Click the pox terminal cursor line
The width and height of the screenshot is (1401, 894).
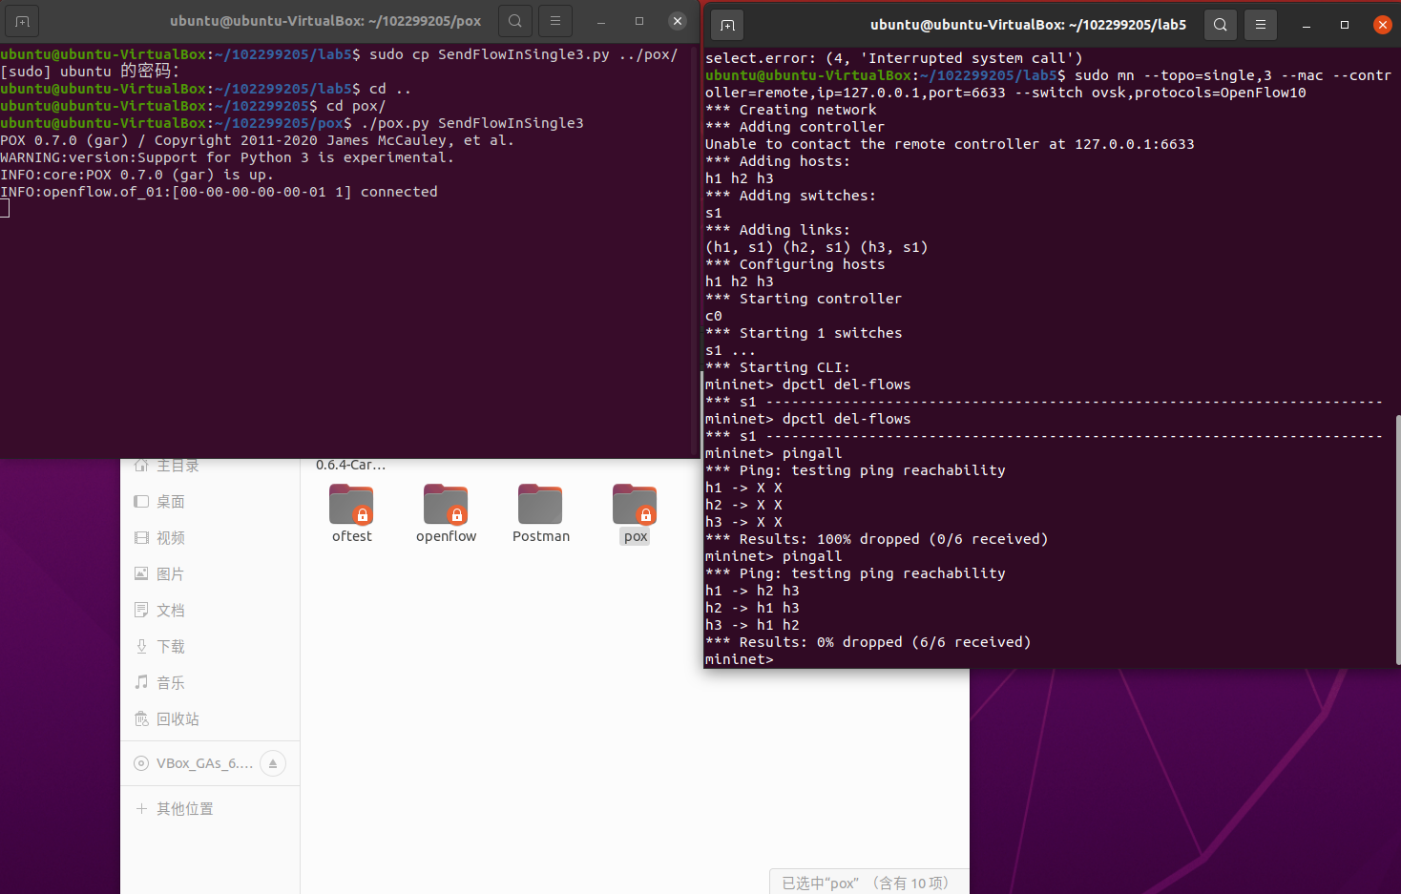tap(5, 209)
